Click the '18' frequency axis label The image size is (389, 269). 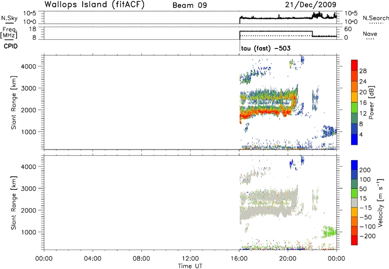33,29
